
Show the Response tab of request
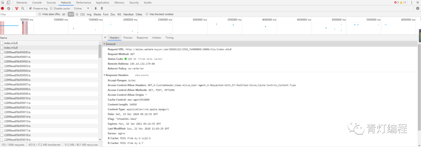coord(142,38)
